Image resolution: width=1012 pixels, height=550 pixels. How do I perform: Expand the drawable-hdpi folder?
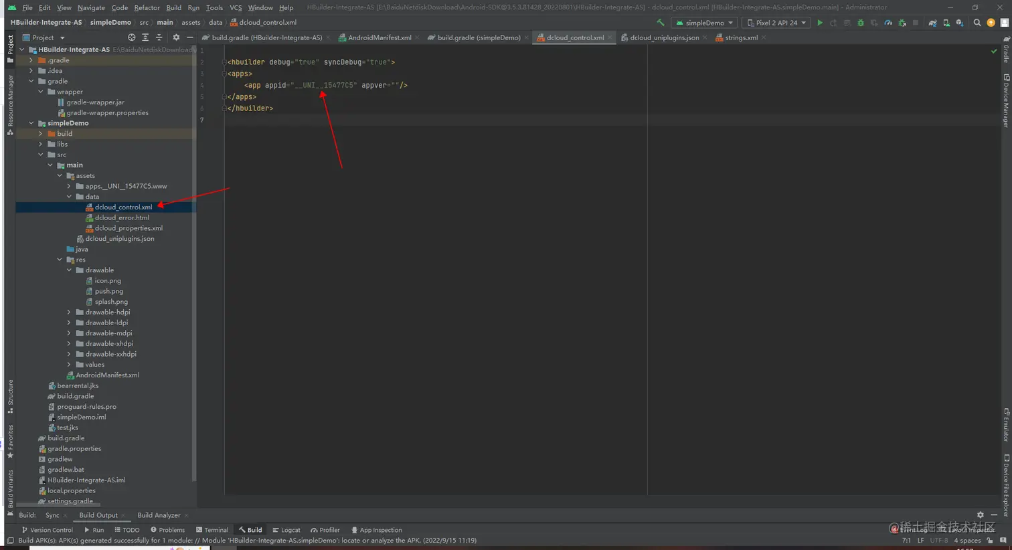[69, 312]
